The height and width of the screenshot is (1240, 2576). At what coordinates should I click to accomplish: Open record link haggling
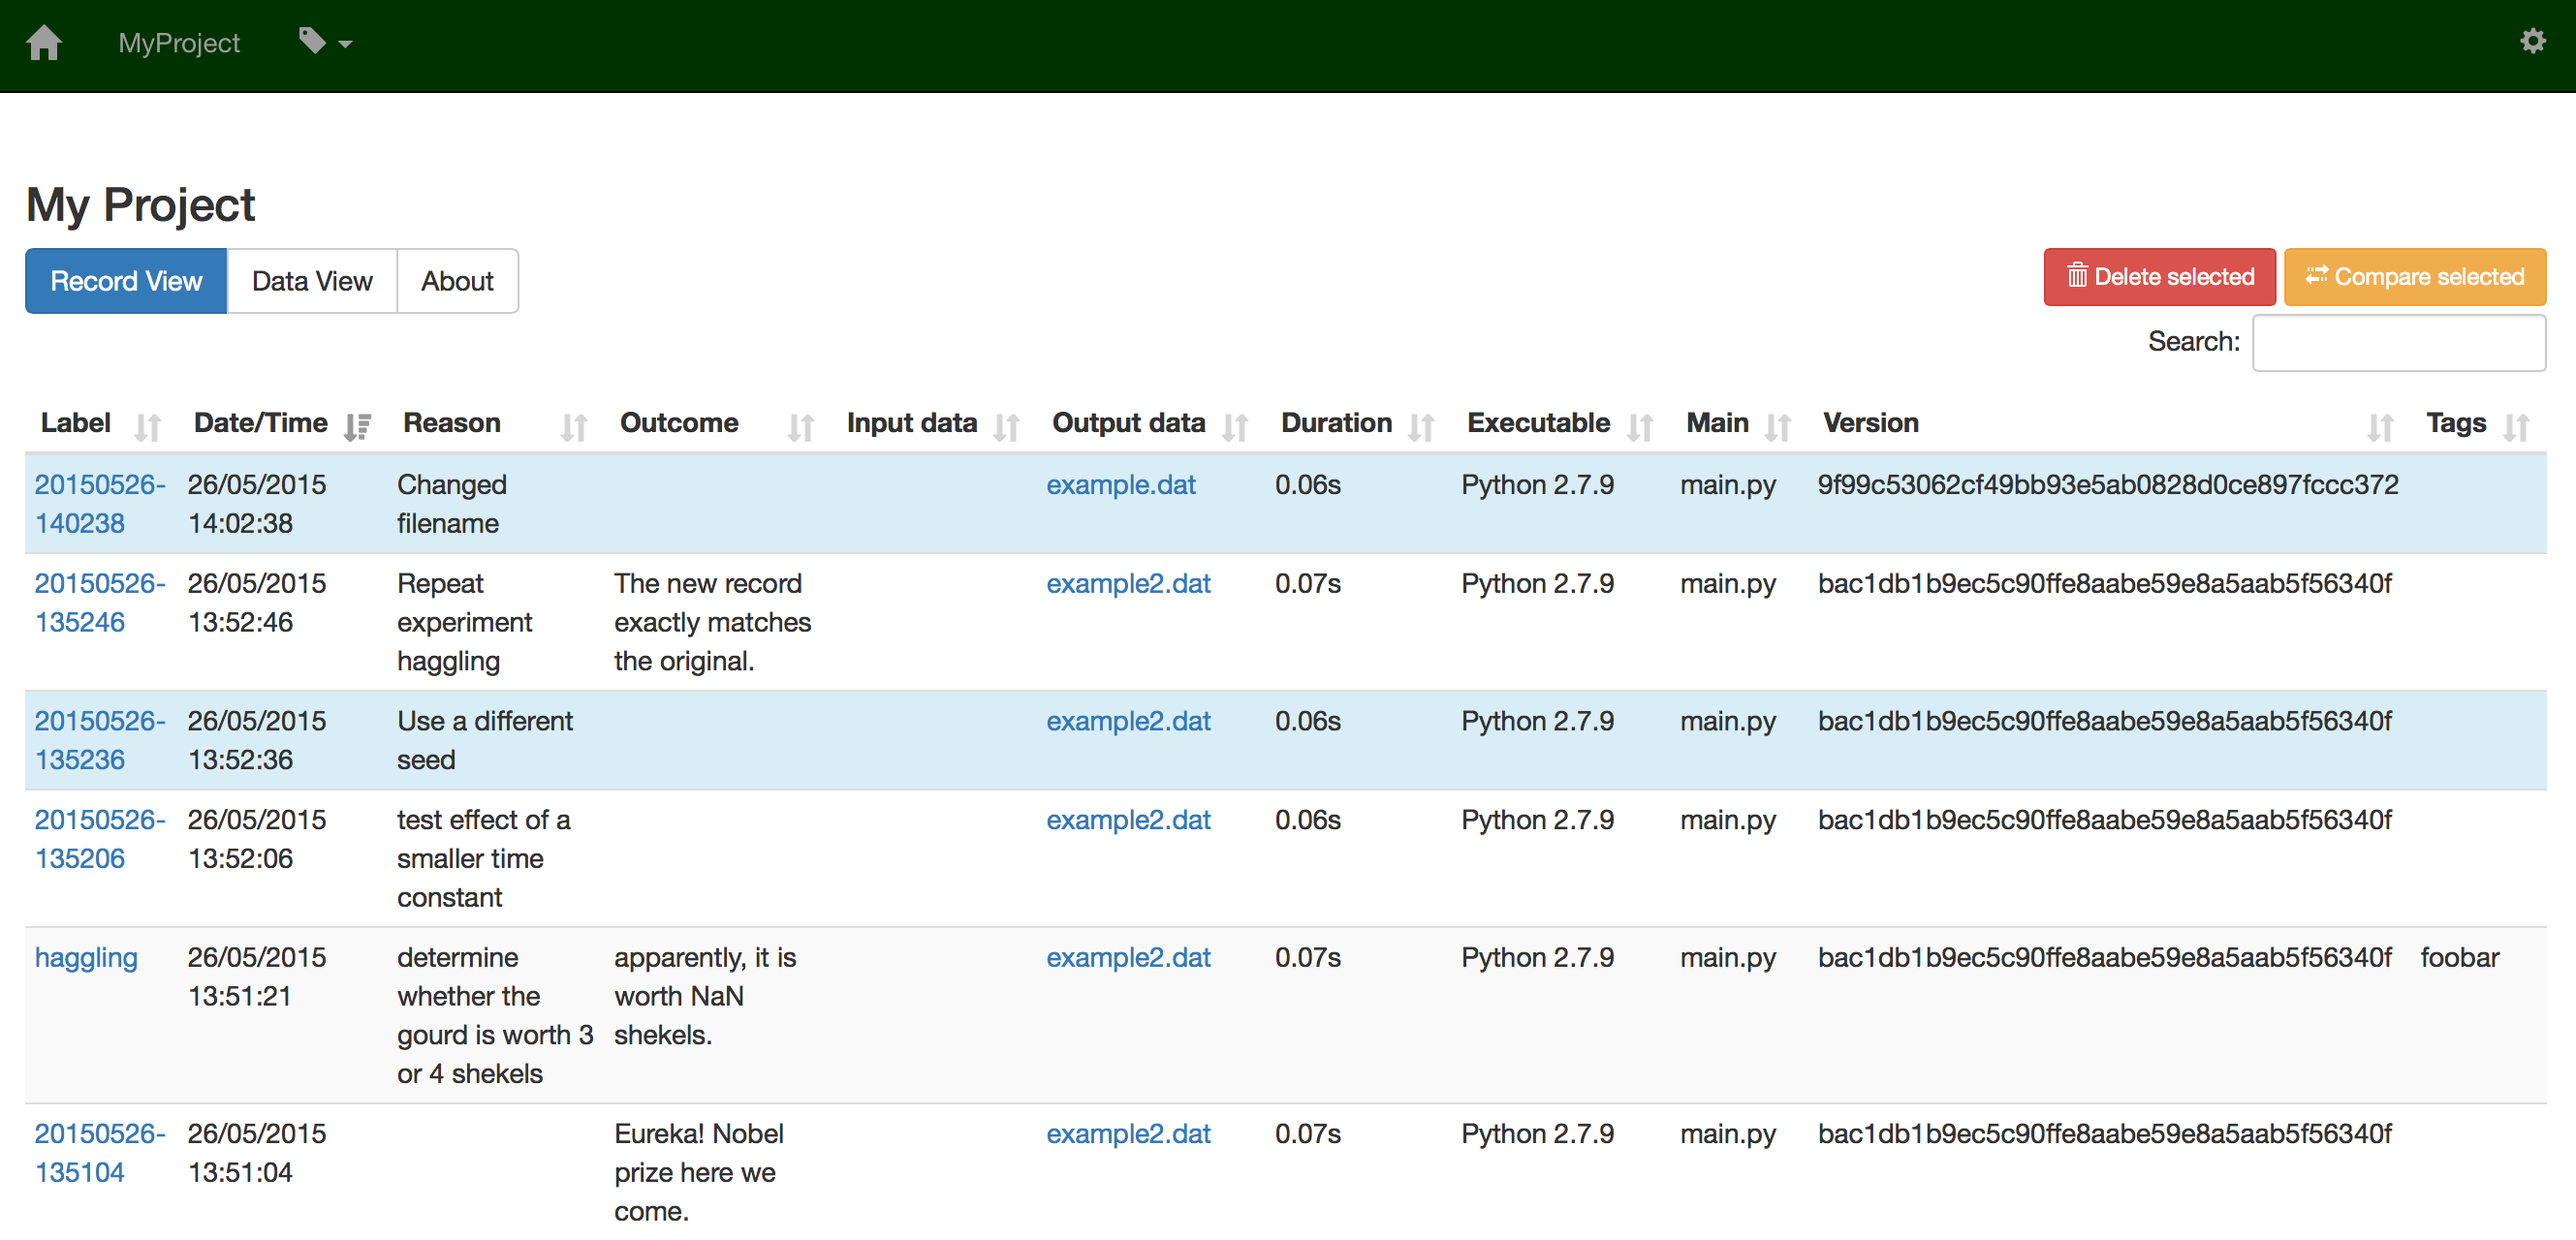coord(86,957)
